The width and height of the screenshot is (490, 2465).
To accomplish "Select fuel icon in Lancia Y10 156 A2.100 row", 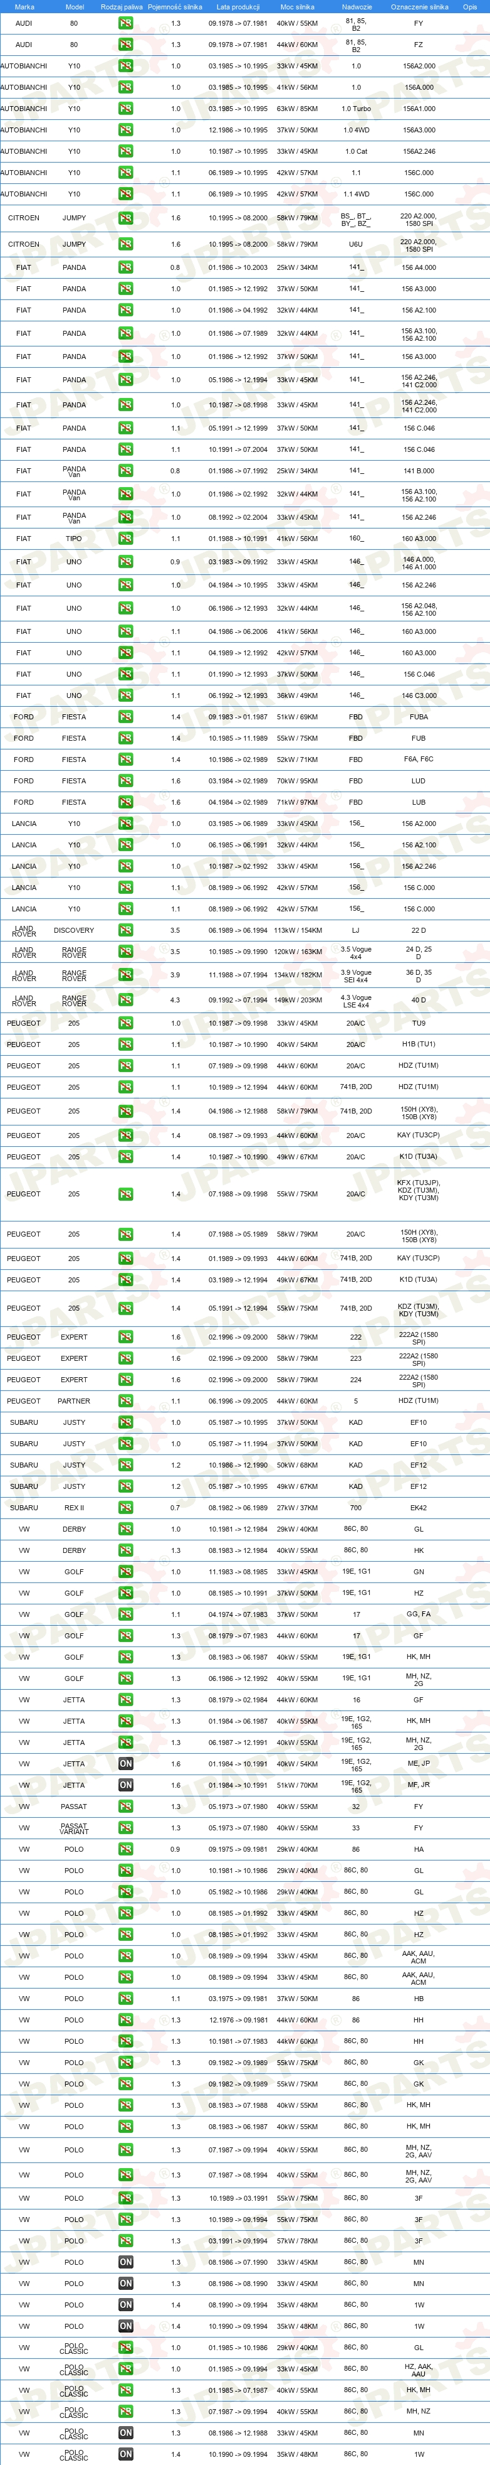I will pyautogui.click(x=125, y=845).
